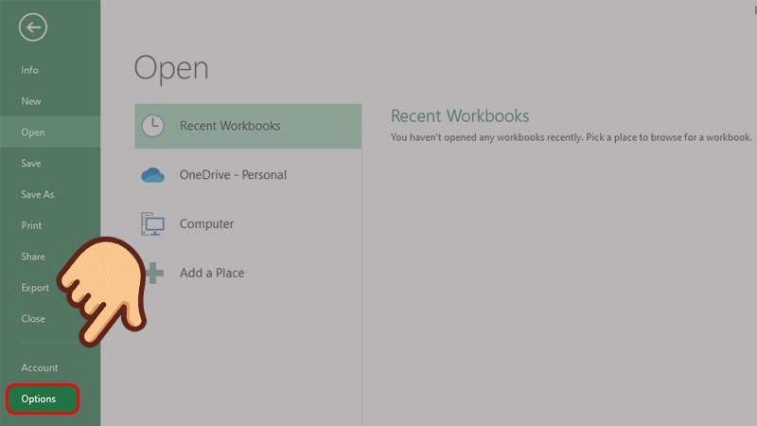The width and height of the screenshot is (757, 426).
Task: Select New in the sidebar
Action: pos(31,101)
